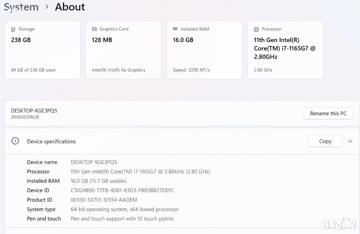Image resolution: width=360 pixels, height=234 pixels.
Task: Click the info icon beside Device specifications
Action: (15, 141)
